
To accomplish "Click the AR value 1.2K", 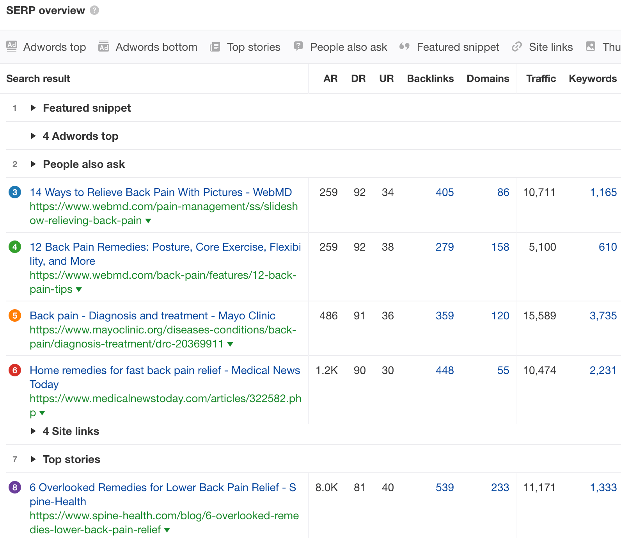I will (x=327, y=370).
